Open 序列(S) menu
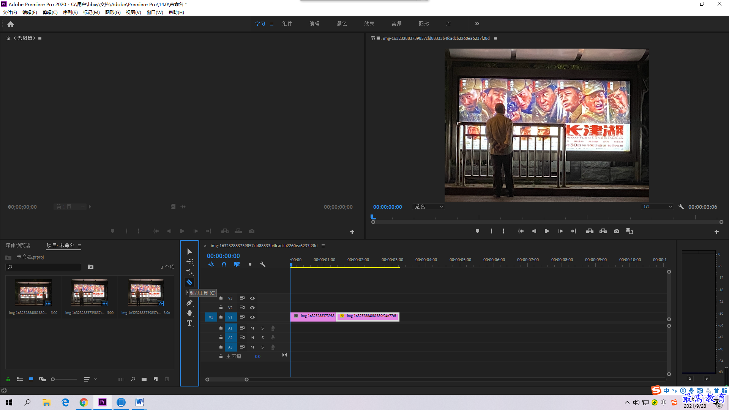Image resolution: width=729 pixels, height=410 pixels. coord(70,13)
